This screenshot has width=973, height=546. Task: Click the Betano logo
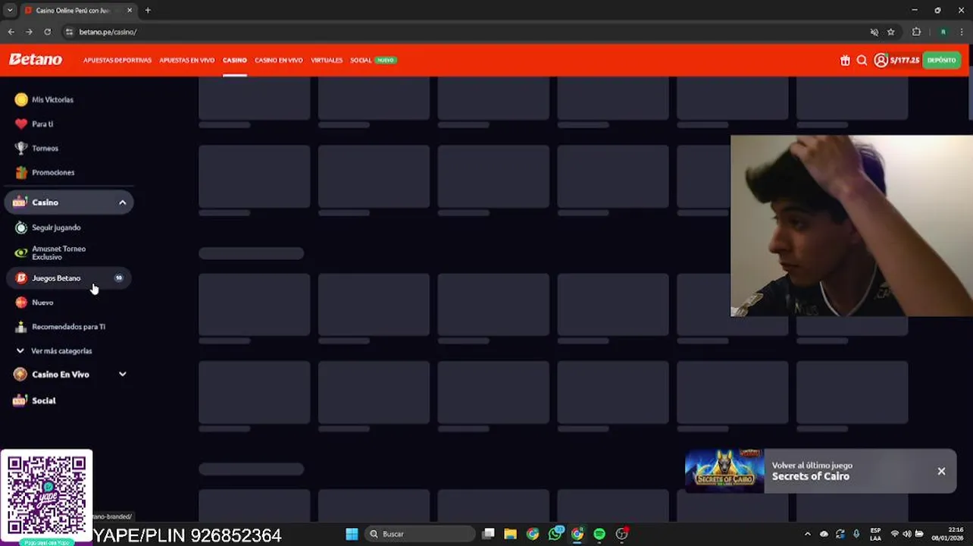pyautogui.click(x=36, y=60)
